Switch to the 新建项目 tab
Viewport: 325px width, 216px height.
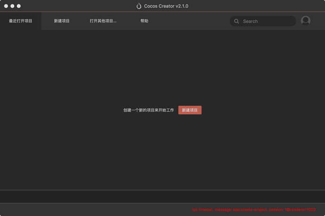(x=62, y=21)
